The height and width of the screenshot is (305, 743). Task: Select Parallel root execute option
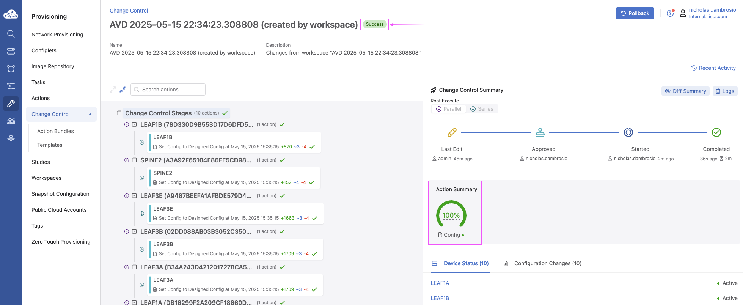tap(449, 109)
